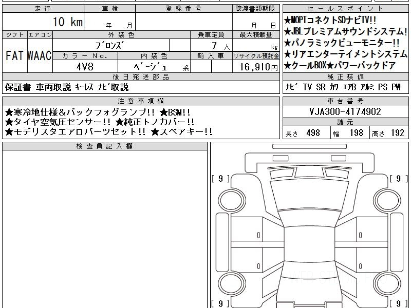Image resolution: width=411 pixels, height=308 pixels.
Task: Select the クールBOX パワーバックドア line
Action: tap(340, 65)
